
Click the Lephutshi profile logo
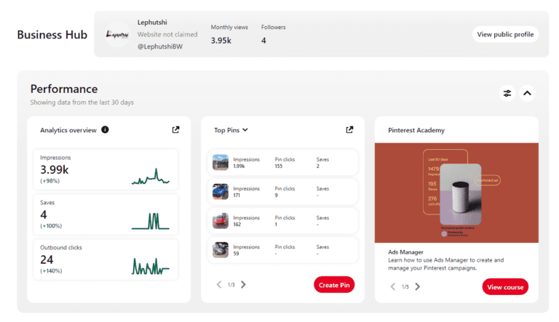pos(117,34)
